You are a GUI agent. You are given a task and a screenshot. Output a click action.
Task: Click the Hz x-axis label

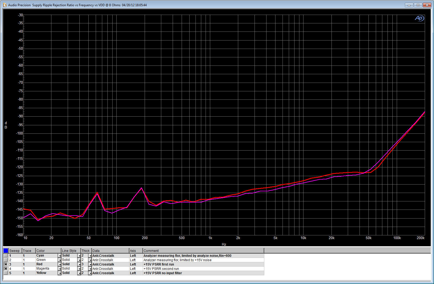[224, 244]
